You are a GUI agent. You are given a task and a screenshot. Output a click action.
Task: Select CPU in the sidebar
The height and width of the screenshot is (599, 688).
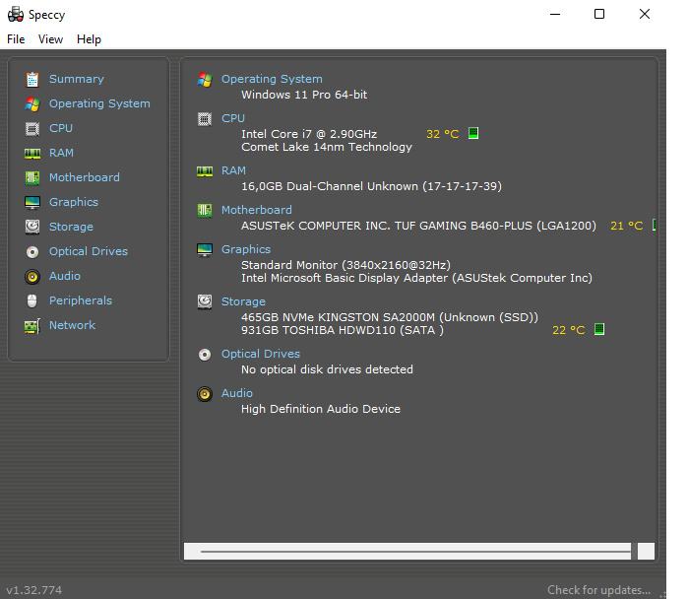coord(61,128)
